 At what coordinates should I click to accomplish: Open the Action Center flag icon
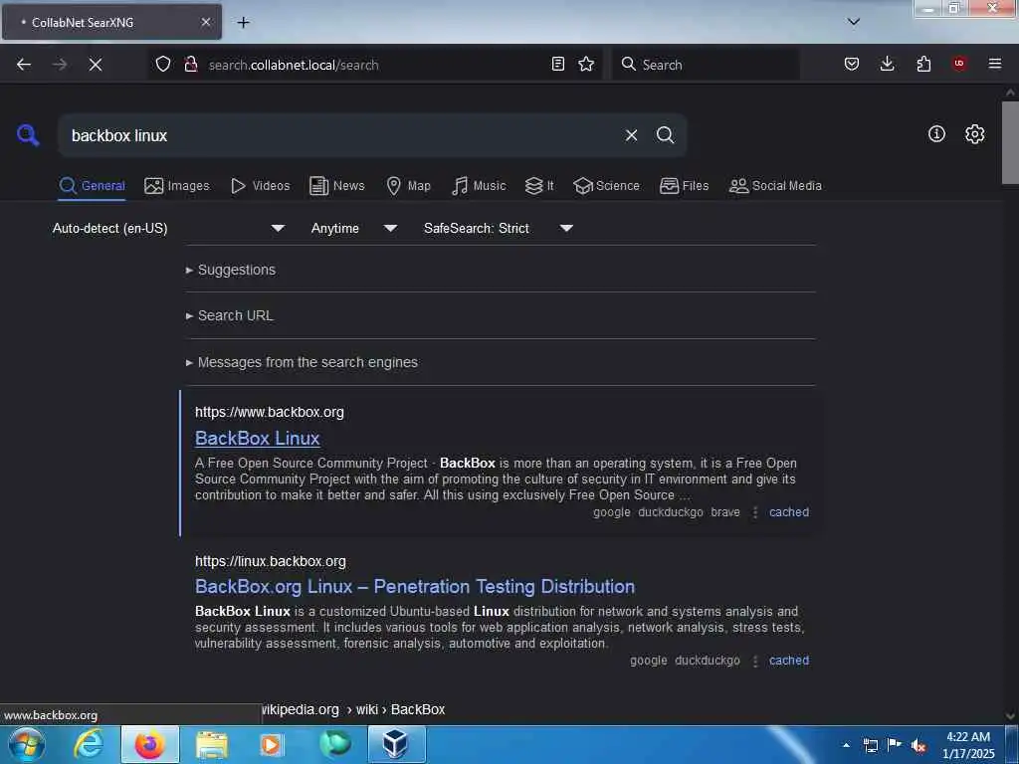pos(895,745)
